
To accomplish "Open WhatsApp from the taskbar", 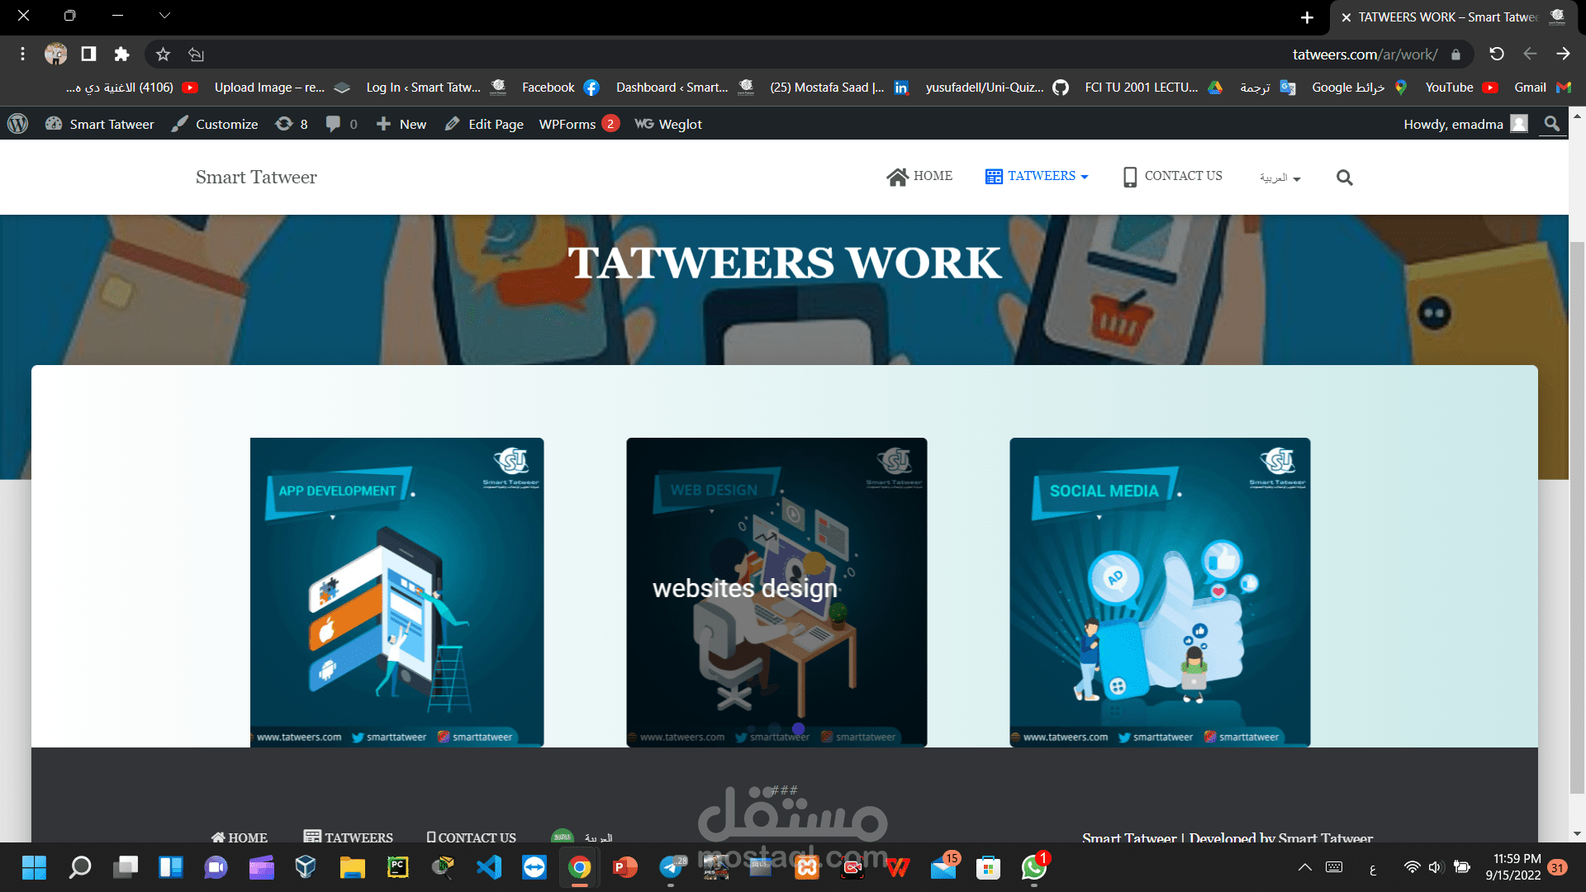I will pyautogui.click(x=1033, y=867).
